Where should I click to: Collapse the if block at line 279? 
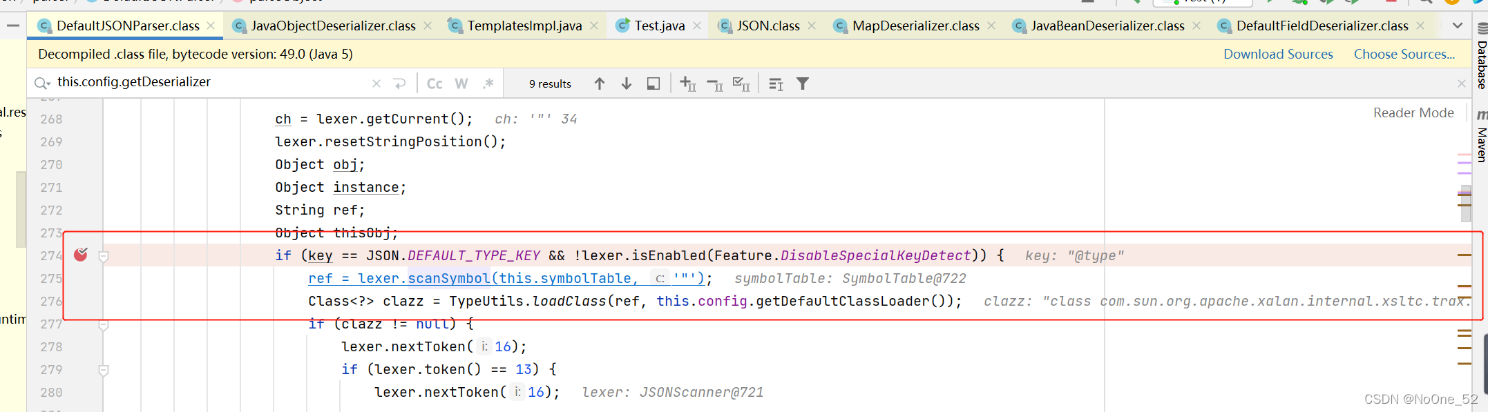coord(104,370)
